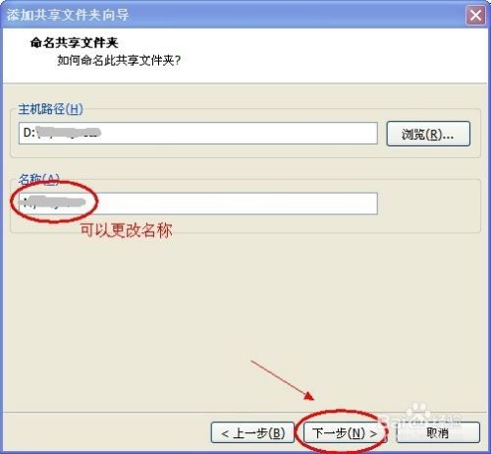
Task: Click the 添加共享文件夹向导 title bar text
Action: click(68, 15)
